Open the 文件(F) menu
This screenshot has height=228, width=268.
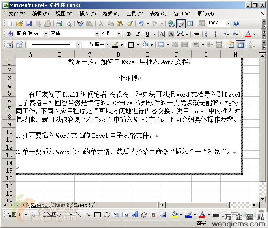[x=17, y=14]
